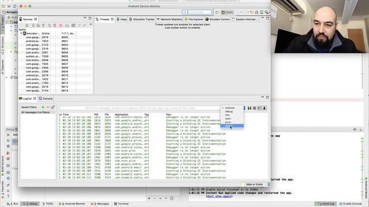Select process with PID 2816

point(55,37)
